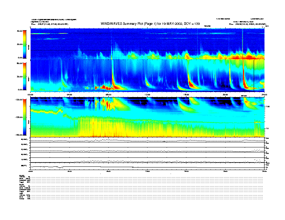Screen dimensions: 285x220
Task: Click 16:00 tick label under RAD1 panel
Action: tap(186, 95)
